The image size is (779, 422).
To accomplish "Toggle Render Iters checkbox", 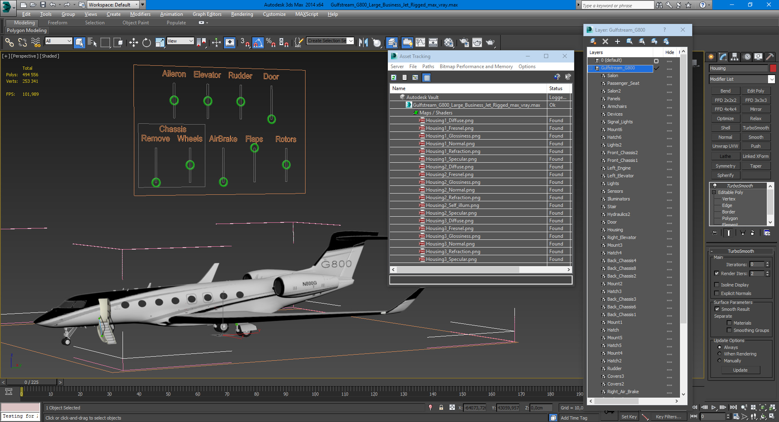I will [717, 273].
